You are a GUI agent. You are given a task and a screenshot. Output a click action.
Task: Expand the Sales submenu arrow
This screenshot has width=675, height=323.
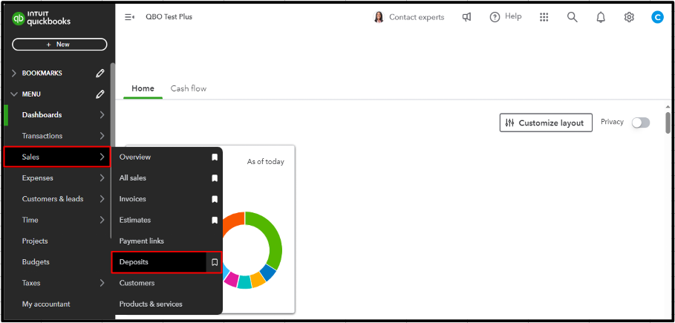[102, 157]
